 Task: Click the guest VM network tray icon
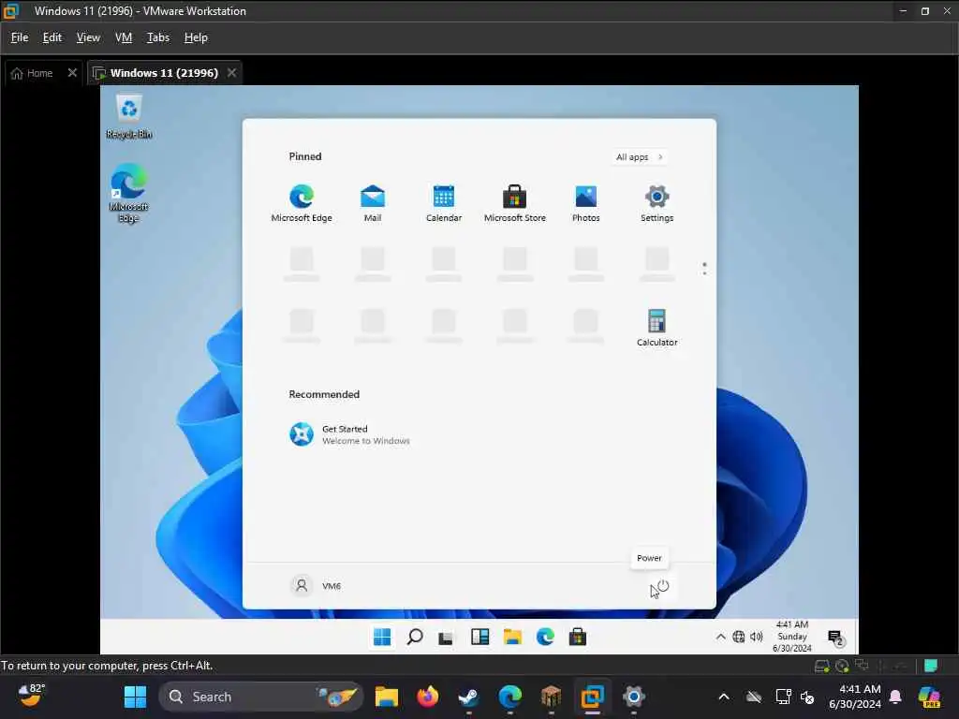coord(739,637)
